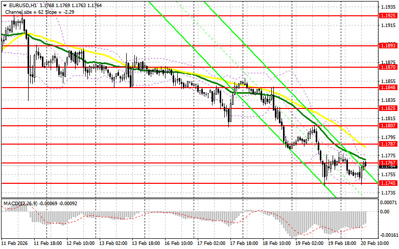Select the MACD zero line value 0.00
Screen dimensions: 399x249
[x=385, y=212]
